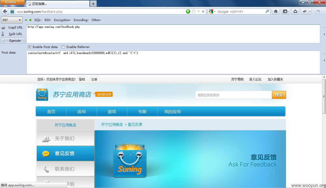
Task: Select the 游戏 navigation tab
Action: point(112,112)
